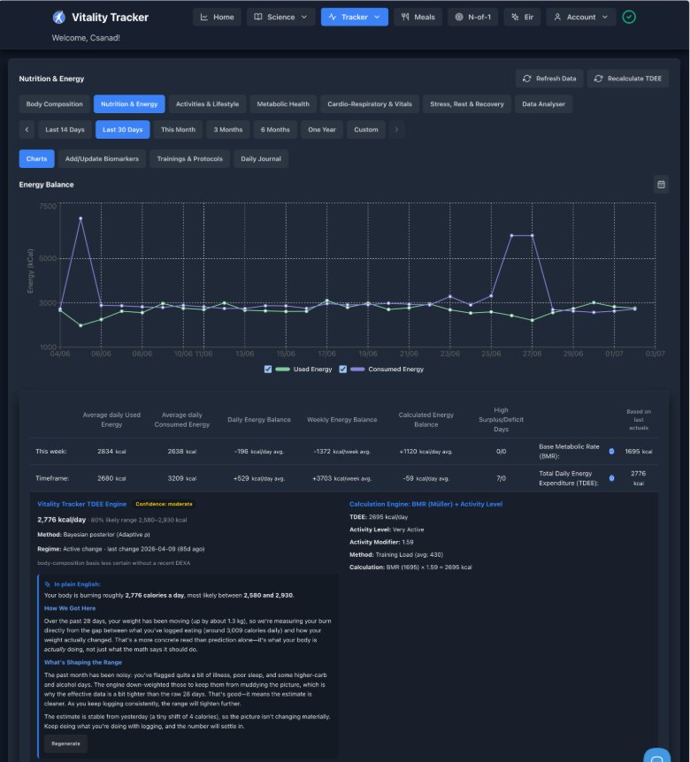Image resolution: width=690 pixels, height=762 pixels.
Task: Toggle the Consumed Energy series checkbox
Action: point(342,370)
